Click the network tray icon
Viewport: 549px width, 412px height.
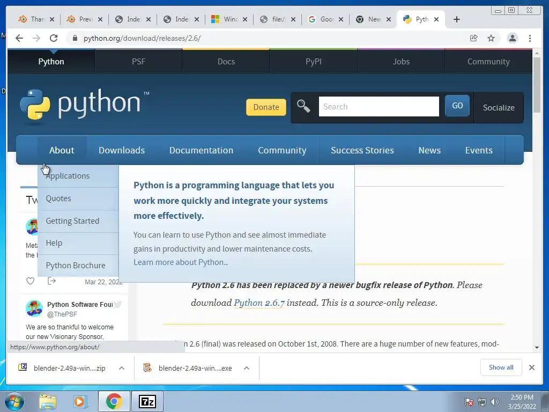pos(482,402)
